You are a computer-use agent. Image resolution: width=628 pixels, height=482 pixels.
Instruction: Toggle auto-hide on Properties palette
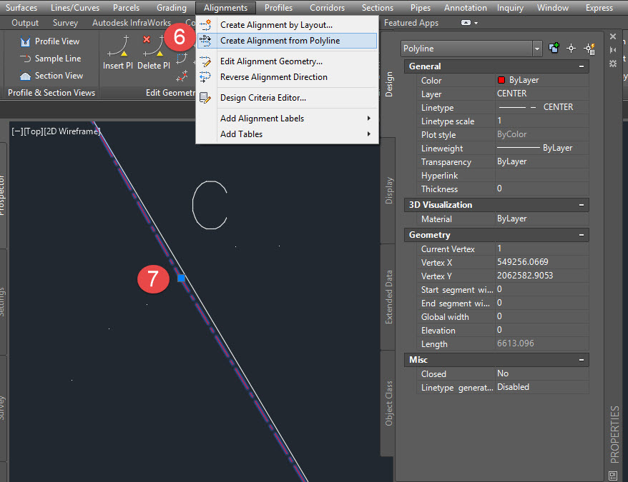(613, 50)
